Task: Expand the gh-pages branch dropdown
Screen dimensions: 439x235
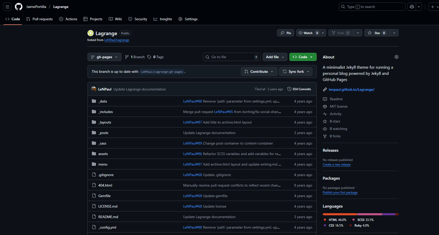Action: [104, 57]
